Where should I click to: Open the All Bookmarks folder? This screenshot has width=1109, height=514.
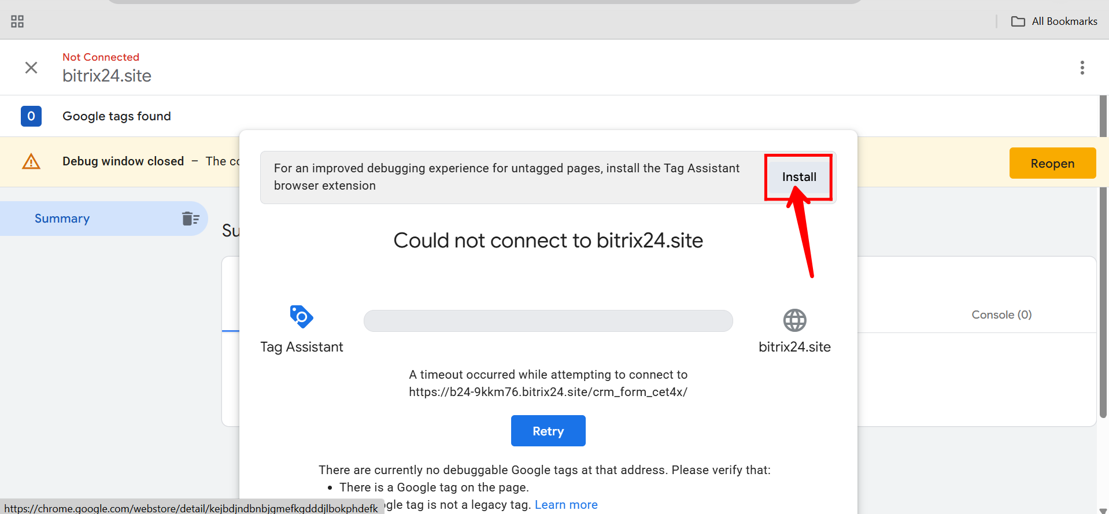(1054, 21)
